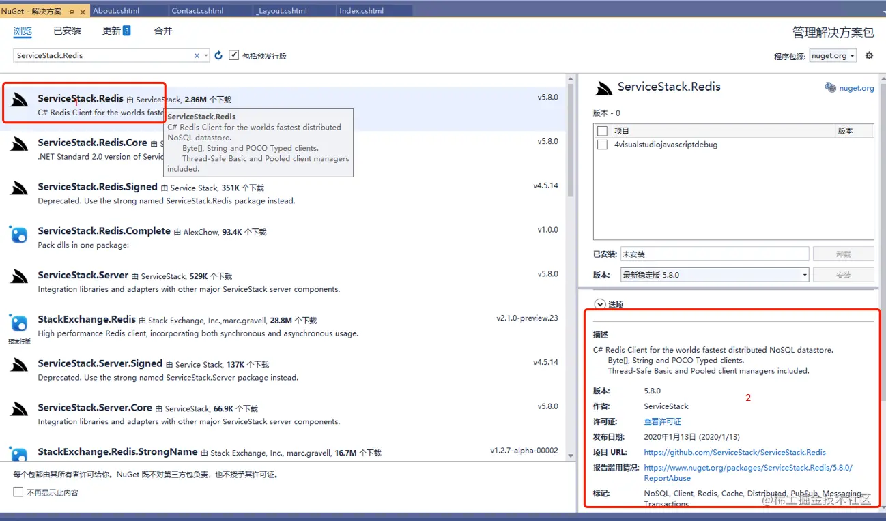
Task: Open the nuget.org link in details
Action: coord(856,88)
